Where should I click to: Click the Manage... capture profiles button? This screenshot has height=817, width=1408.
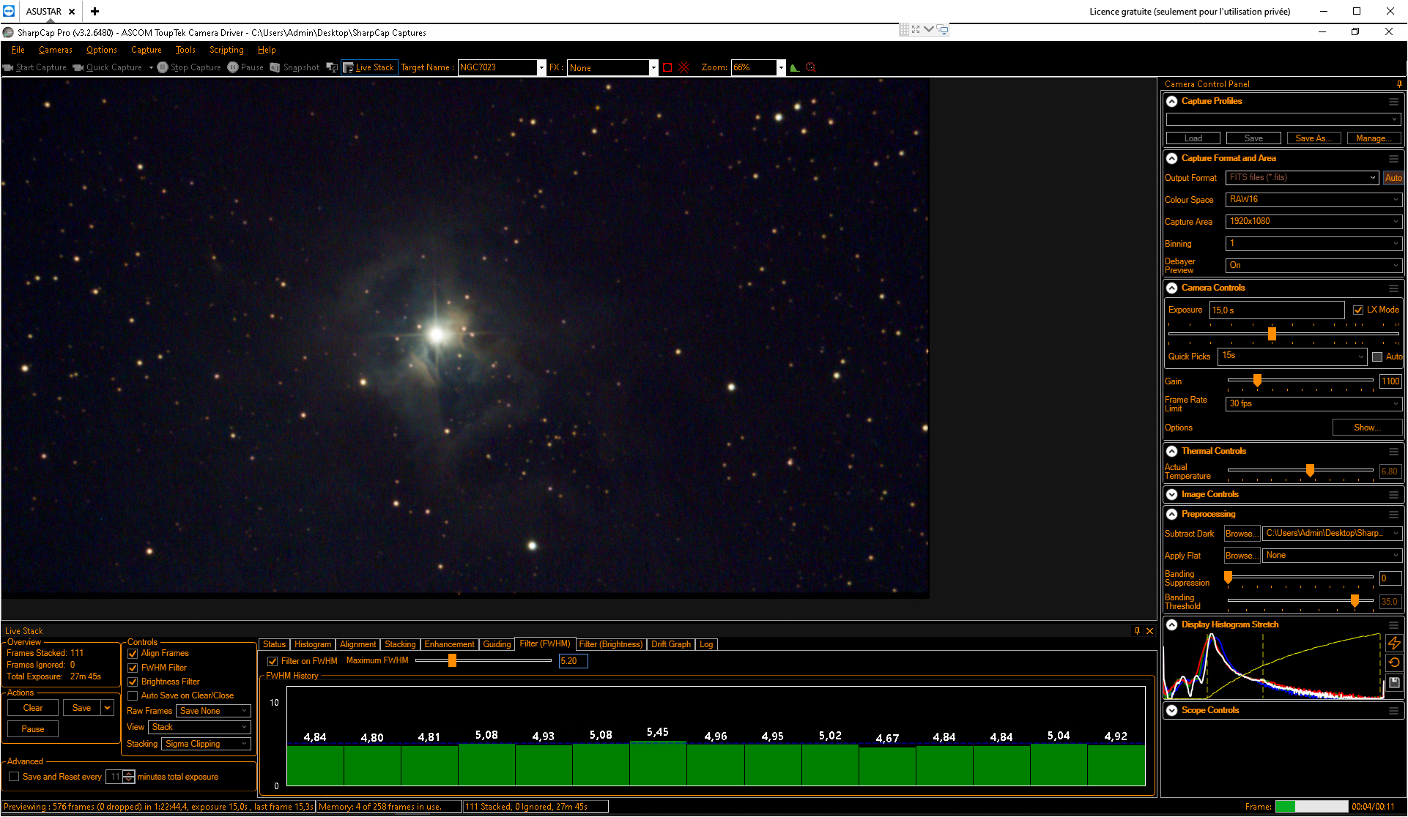tap(1374, 138)
